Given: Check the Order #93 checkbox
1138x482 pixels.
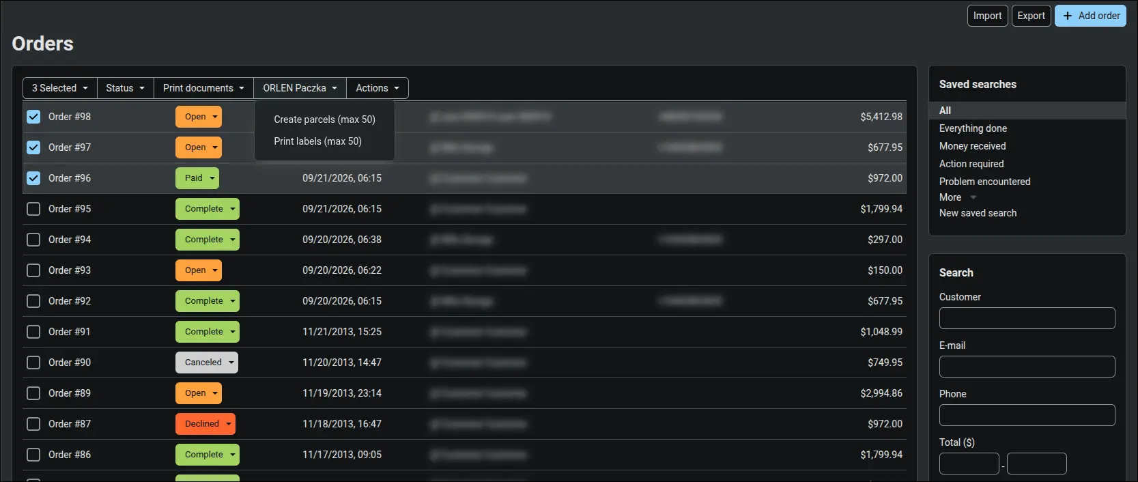Looking at the screenshot, I should (33, 270).
